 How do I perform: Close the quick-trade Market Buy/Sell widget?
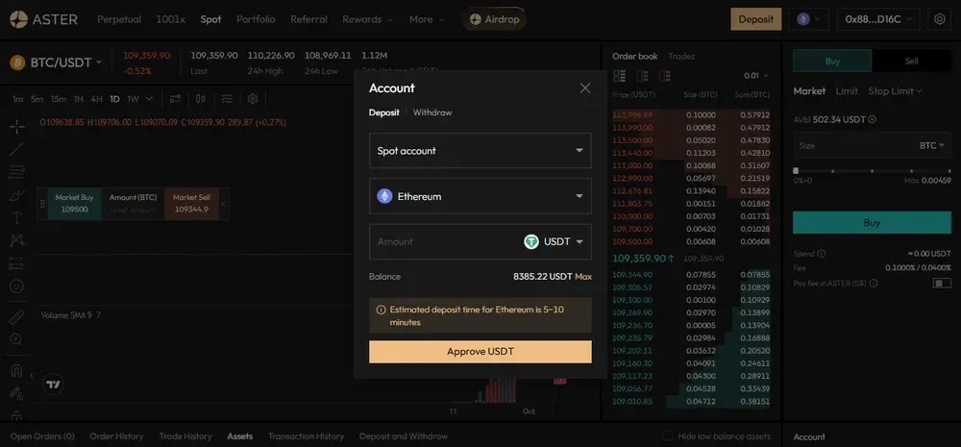223,204
